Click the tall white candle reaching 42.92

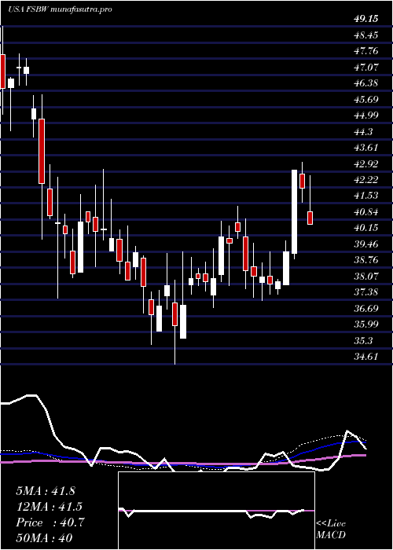[x=294, y=212]
